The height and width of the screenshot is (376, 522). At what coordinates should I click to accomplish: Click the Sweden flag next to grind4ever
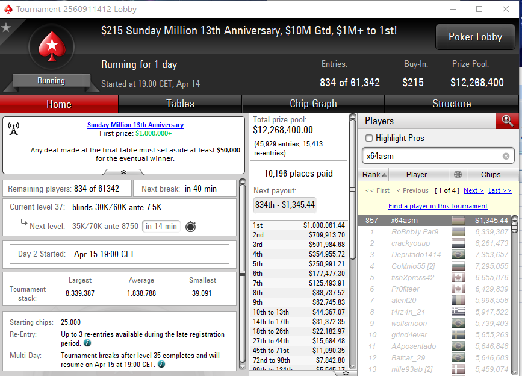point(458,334)
